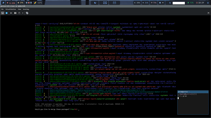
Task: Click the Run virtual machine play button
Action: (11, 13)
